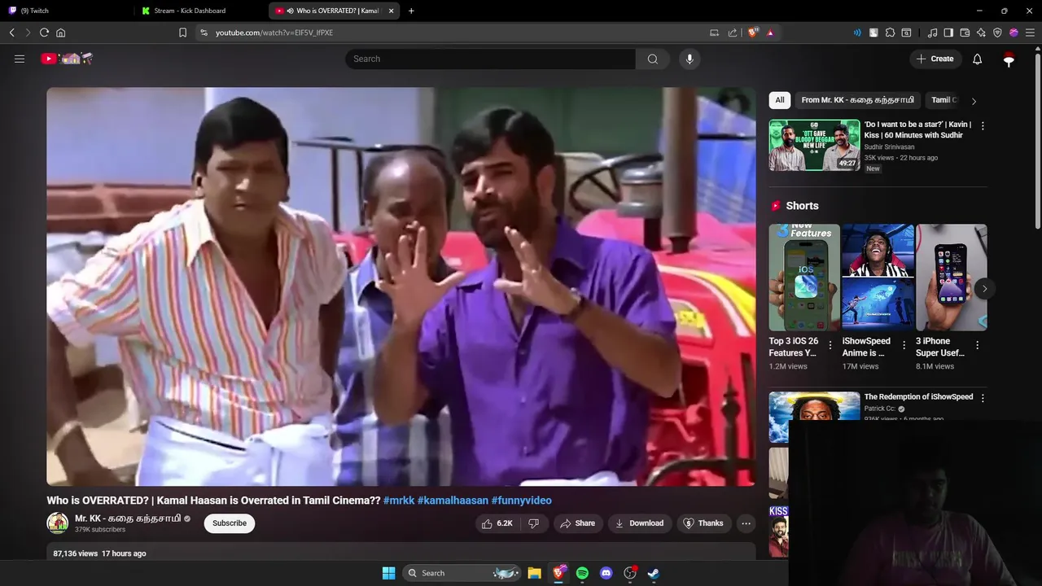Open 'The Redemption of iShowSpeed' title
The image size is (1042, 586).
click(918, 397)
